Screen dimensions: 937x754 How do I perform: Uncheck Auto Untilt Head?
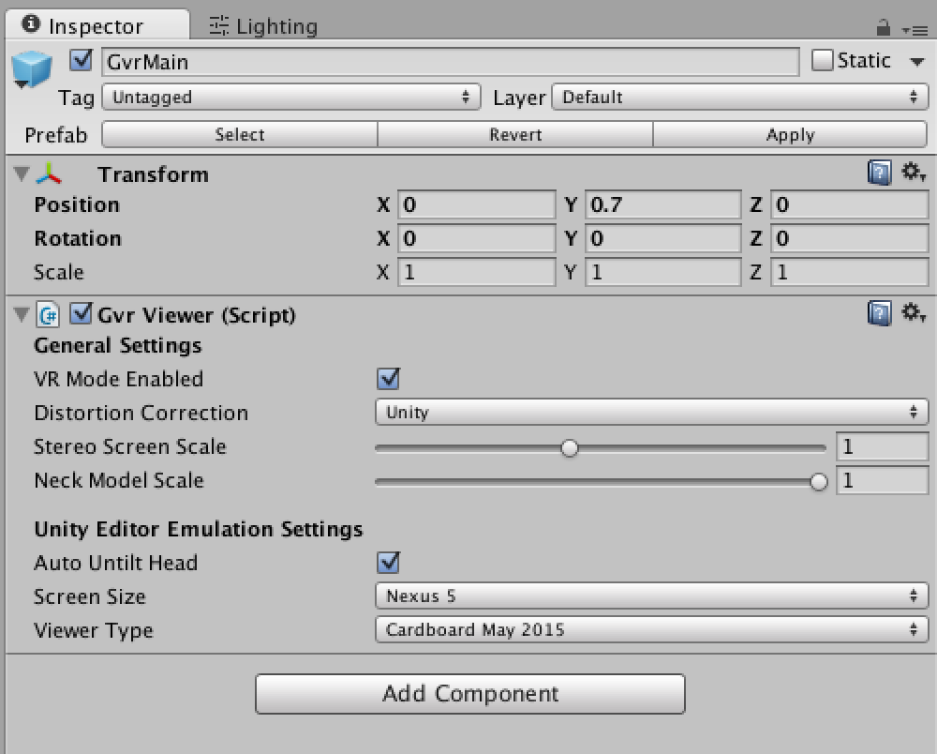tap(389, 562)
